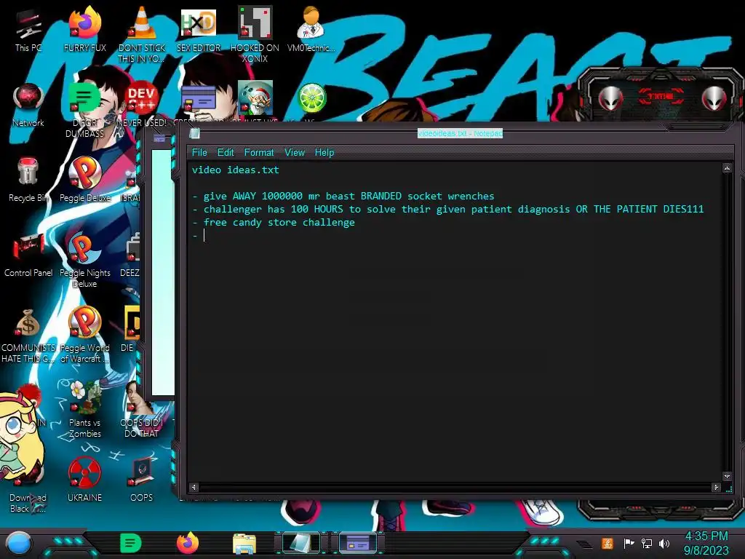Click the 4:35 PM taskbar clock
Viewport: 745px width, 559px height.
tap(706, 536)
